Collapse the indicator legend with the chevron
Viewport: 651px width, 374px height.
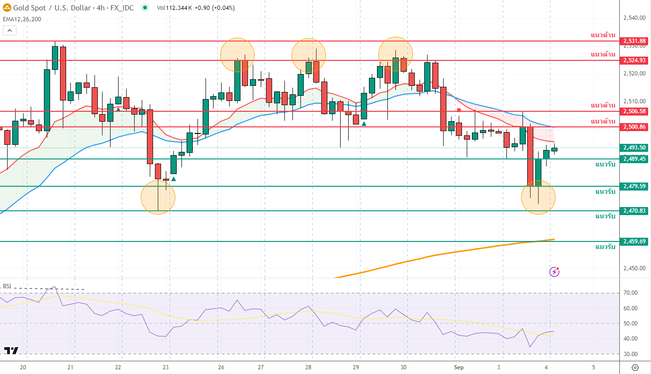click(9, 31)
